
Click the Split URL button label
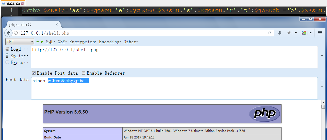click(19, 56)
